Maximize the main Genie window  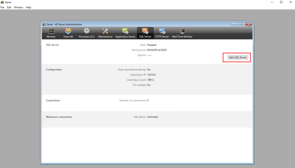click(x=281, y=2)
